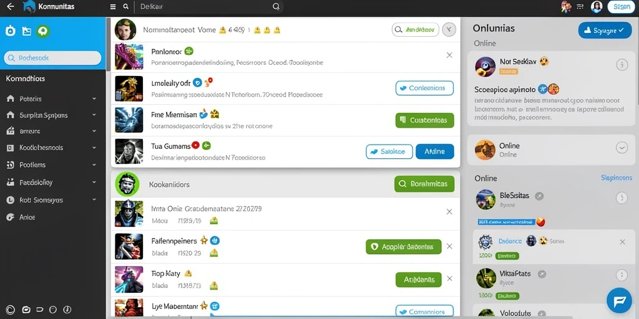
Task: Click the emoji badge next to Not Serkiav
Action: pyautogui.click(x=544, y=62)
